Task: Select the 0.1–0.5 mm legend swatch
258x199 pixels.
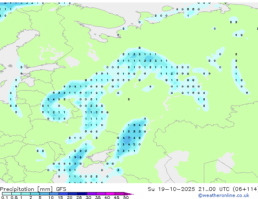Action: (x=7, y=194)
